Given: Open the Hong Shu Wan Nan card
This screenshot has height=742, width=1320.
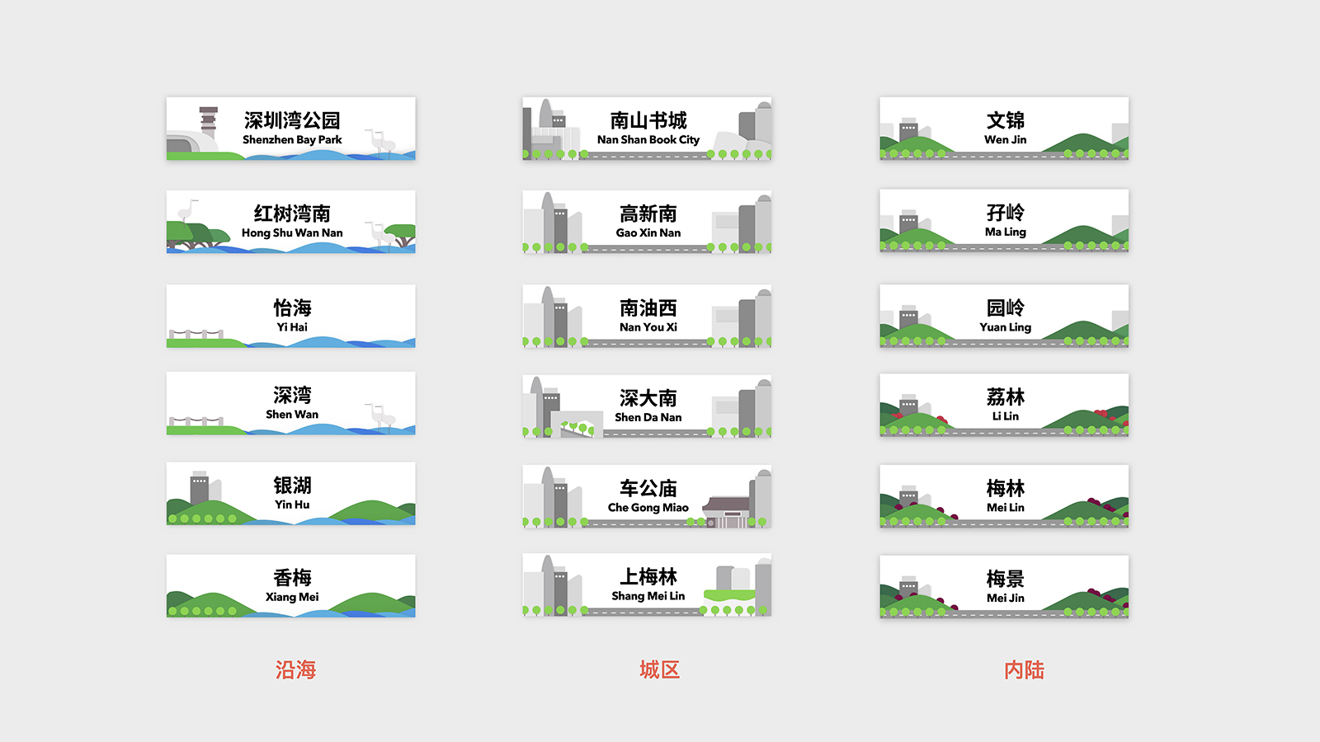Looking at the screenshot, I should tap(291, 222).
